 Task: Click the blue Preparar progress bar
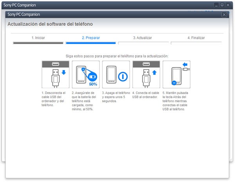click(91, 43)
